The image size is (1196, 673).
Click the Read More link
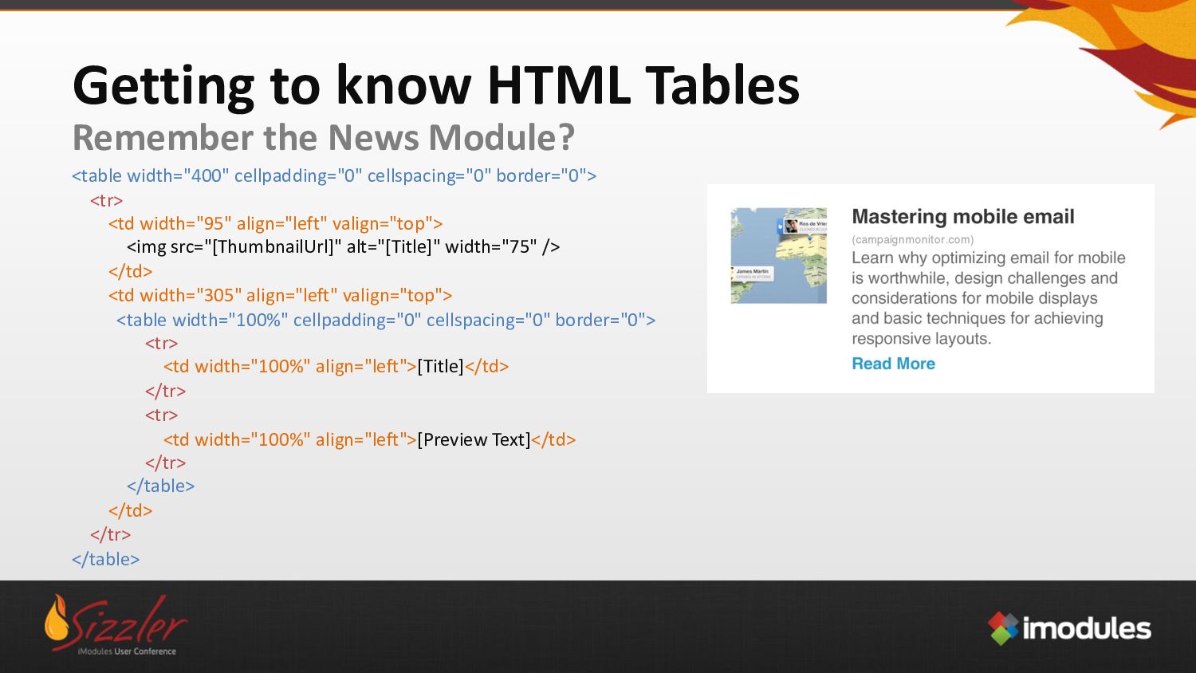(x=893, y=364)
